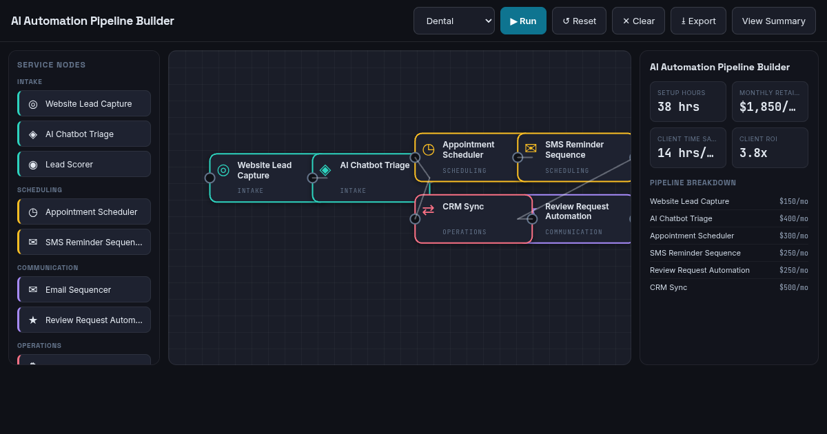The image size is (827, 434).
Task: Click the Client Time Saved 14 hrs card
Action: (x=688, y=148)
